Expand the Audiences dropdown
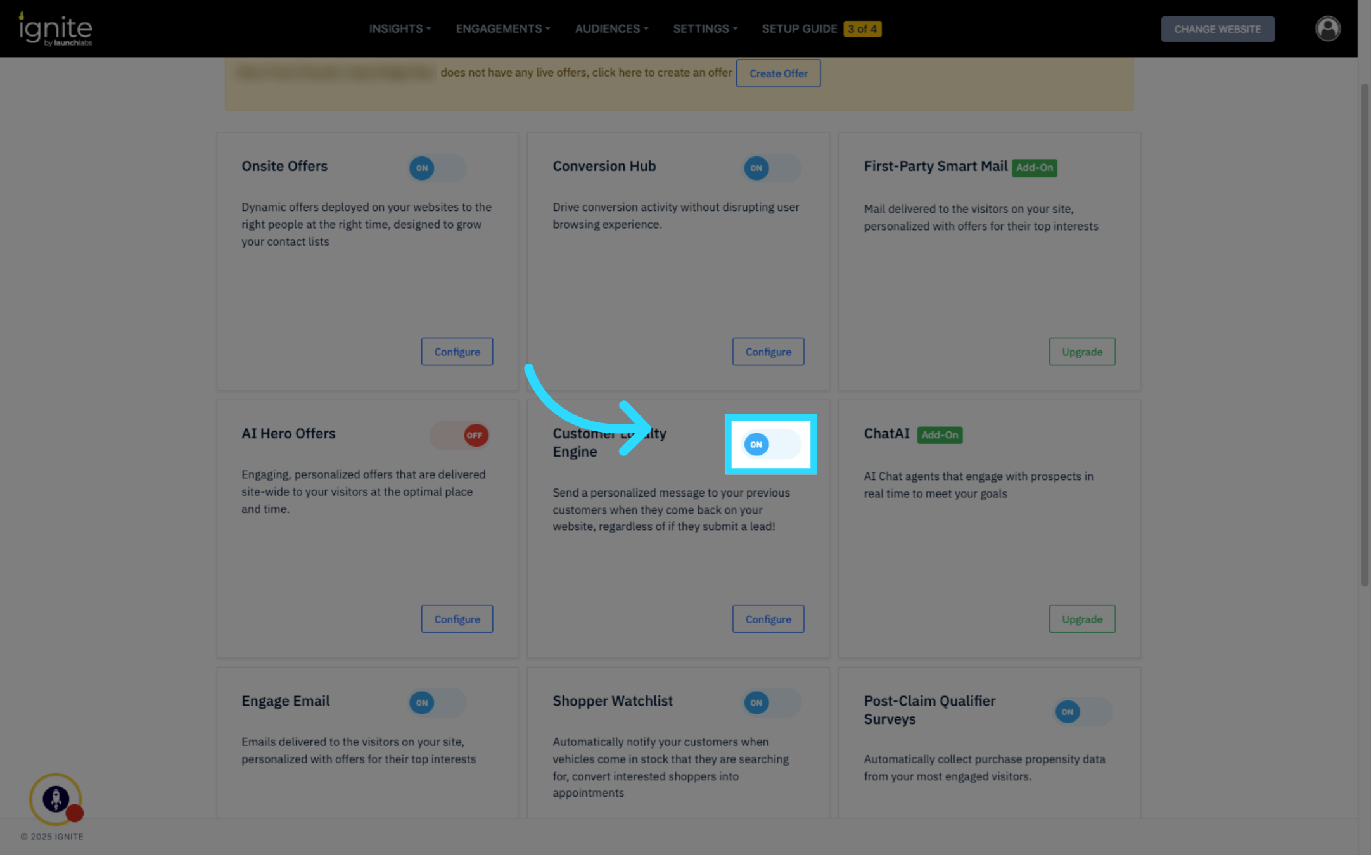This screenshot has height=855, width=1371. click(611, 29)
